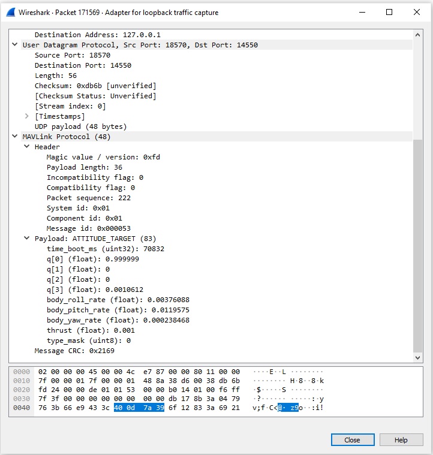This screenshot has width=433, height=455.
Task: Click the highlighted ASCII characters z9
Action: tap(294, 408)
